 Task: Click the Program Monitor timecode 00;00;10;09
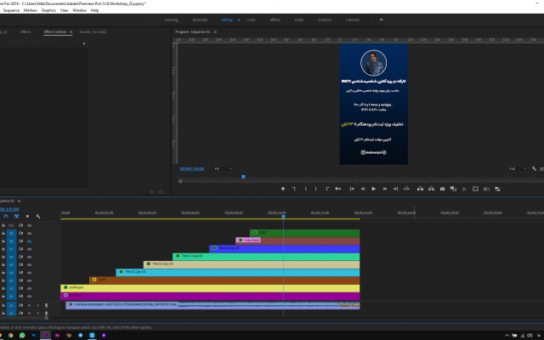pyautogui.click(x=192, y=169)
